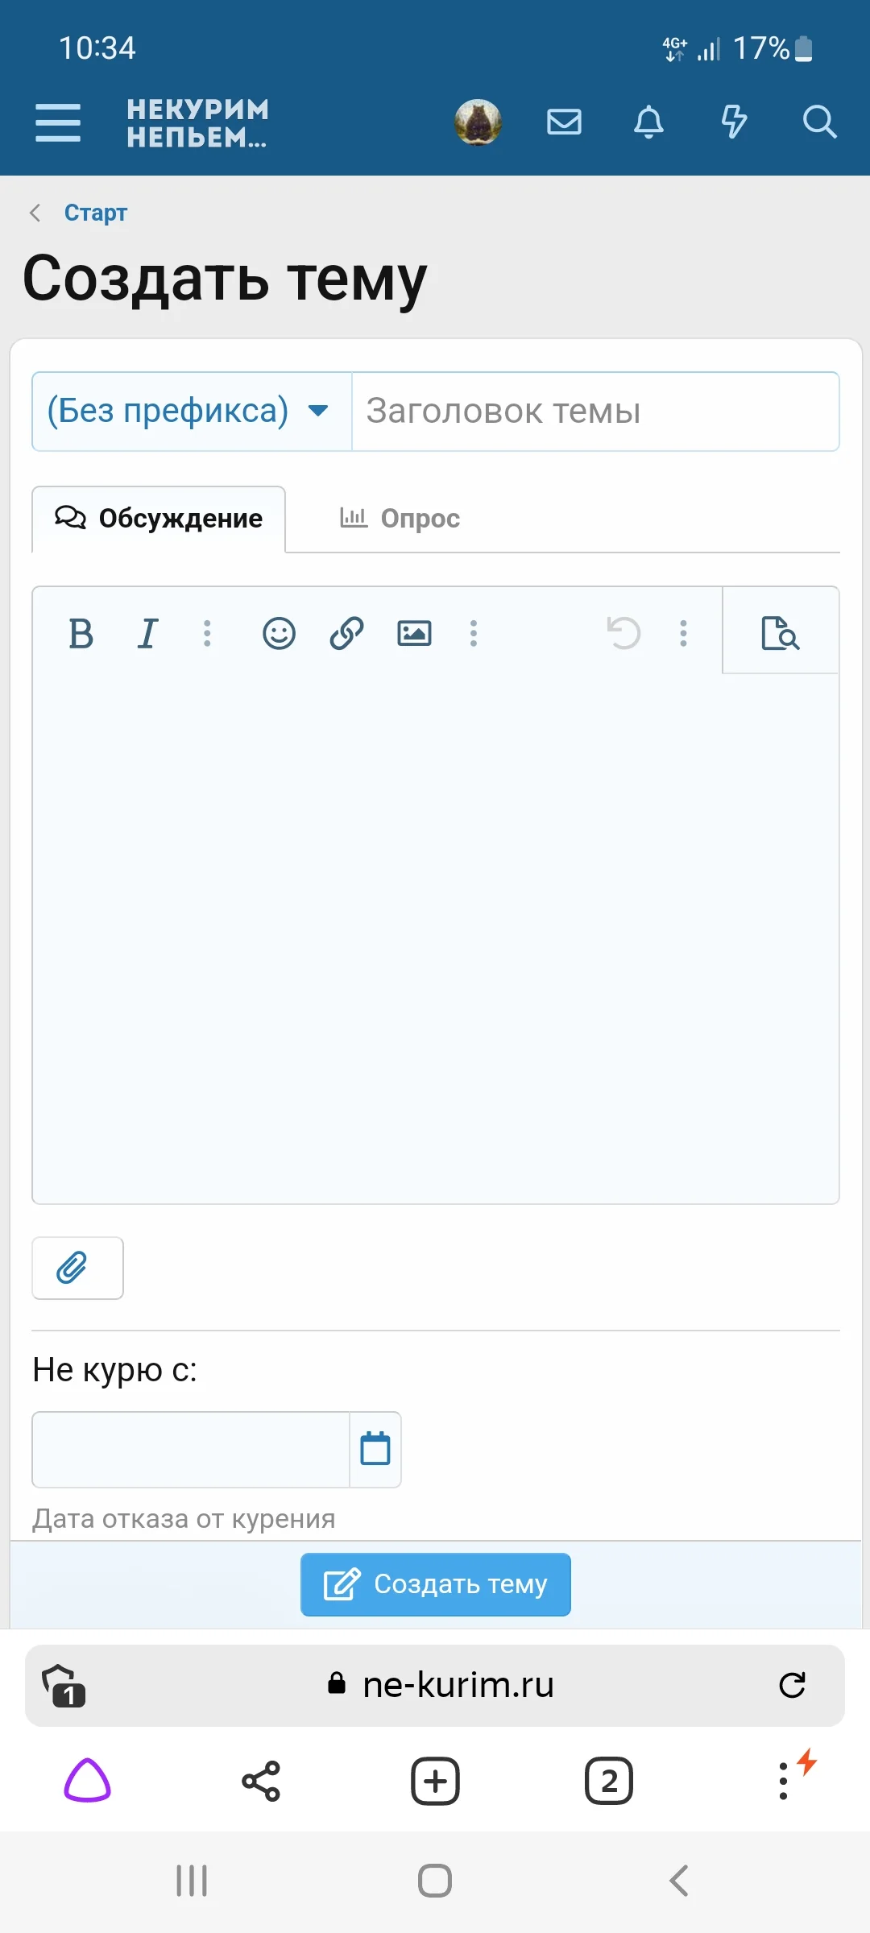Toggle bold formatting in the editor

81,633
